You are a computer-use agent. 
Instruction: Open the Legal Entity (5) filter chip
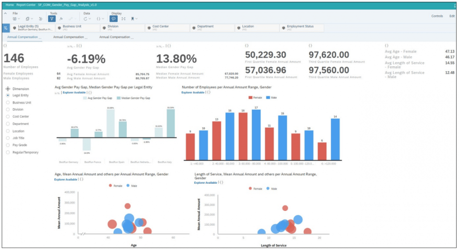point(33,28)
